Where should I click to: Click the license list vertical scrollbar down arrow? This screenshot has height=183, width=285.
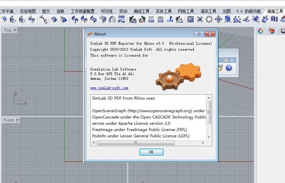tap(209, 137)
